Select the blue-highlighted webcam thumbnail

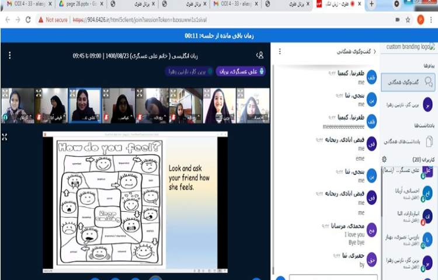coord(84,105)
